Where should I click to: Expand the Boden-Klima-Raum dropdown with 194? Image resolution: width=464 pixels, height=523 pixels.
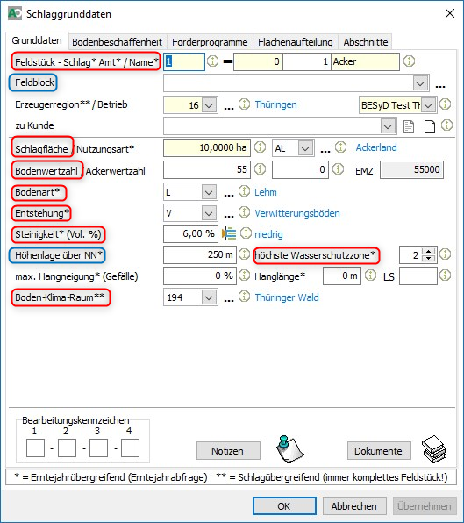click(209, 297)
